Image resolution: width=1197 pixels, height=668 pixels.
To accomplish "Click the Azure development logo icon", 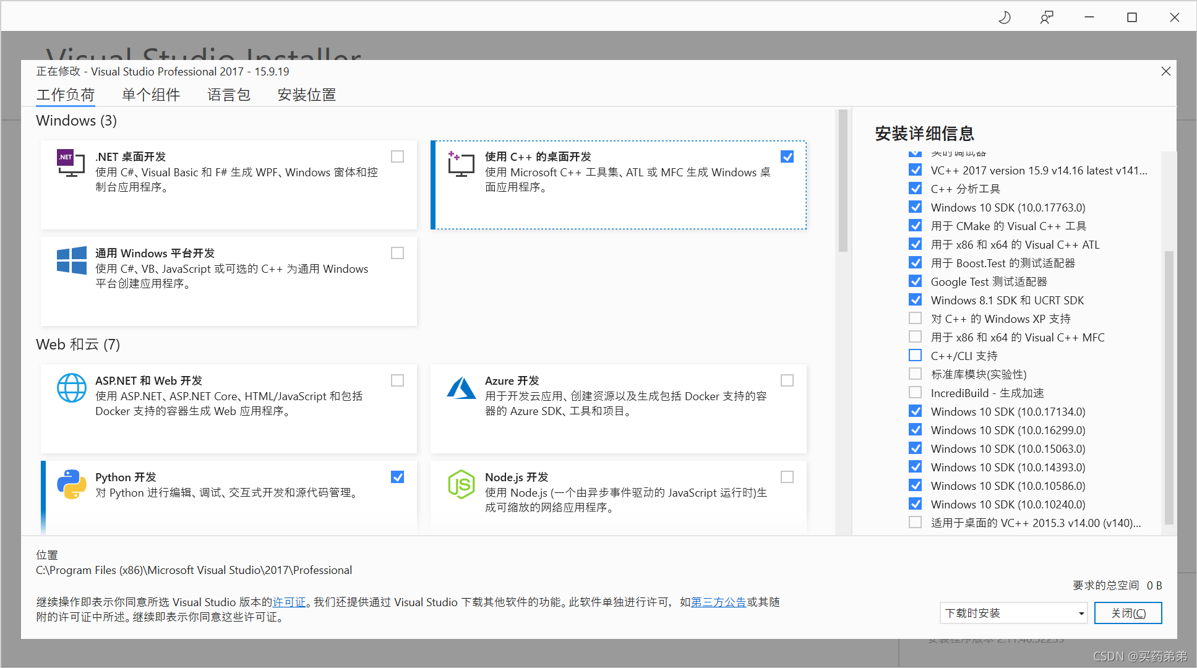I will (x=461, y=388).
